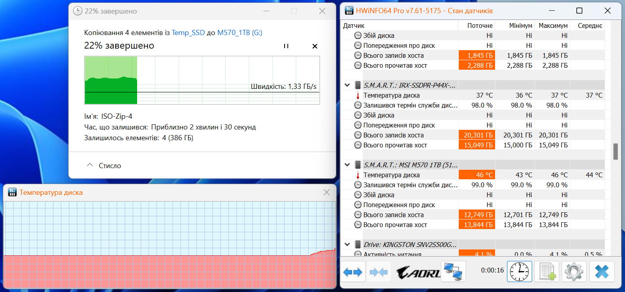Image resolution: width=625 pixels, height=292 pixels.
Task: Open HWiNFO sensor settings gear
Action: click(x=574, y=272)
